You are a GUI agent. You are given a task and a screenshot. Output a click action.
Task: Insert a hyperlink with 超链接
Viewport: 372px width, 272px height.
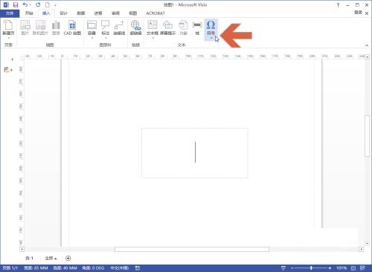click(135, 27)
